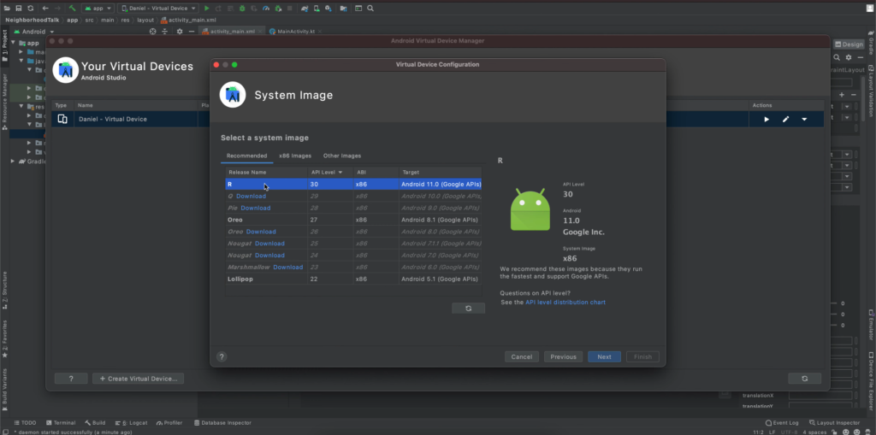Download the Pie system image
Image resolution: width=876 pixels, height=435 pixels.
click(x=255, y=208)
